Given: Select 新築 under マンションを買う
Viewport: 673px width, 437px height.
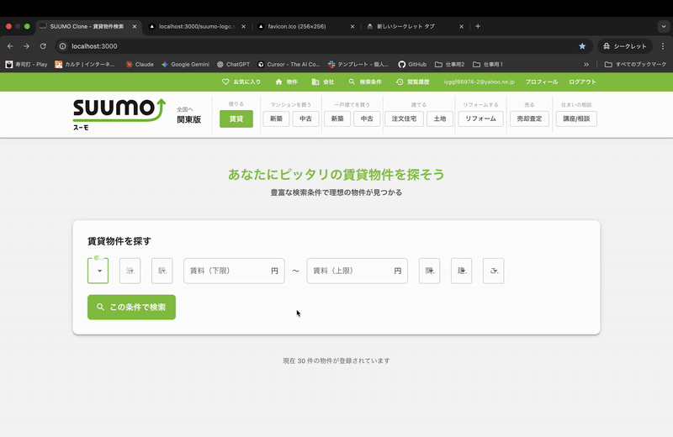Looking at the screenshot, I should (x=277, y=118).
